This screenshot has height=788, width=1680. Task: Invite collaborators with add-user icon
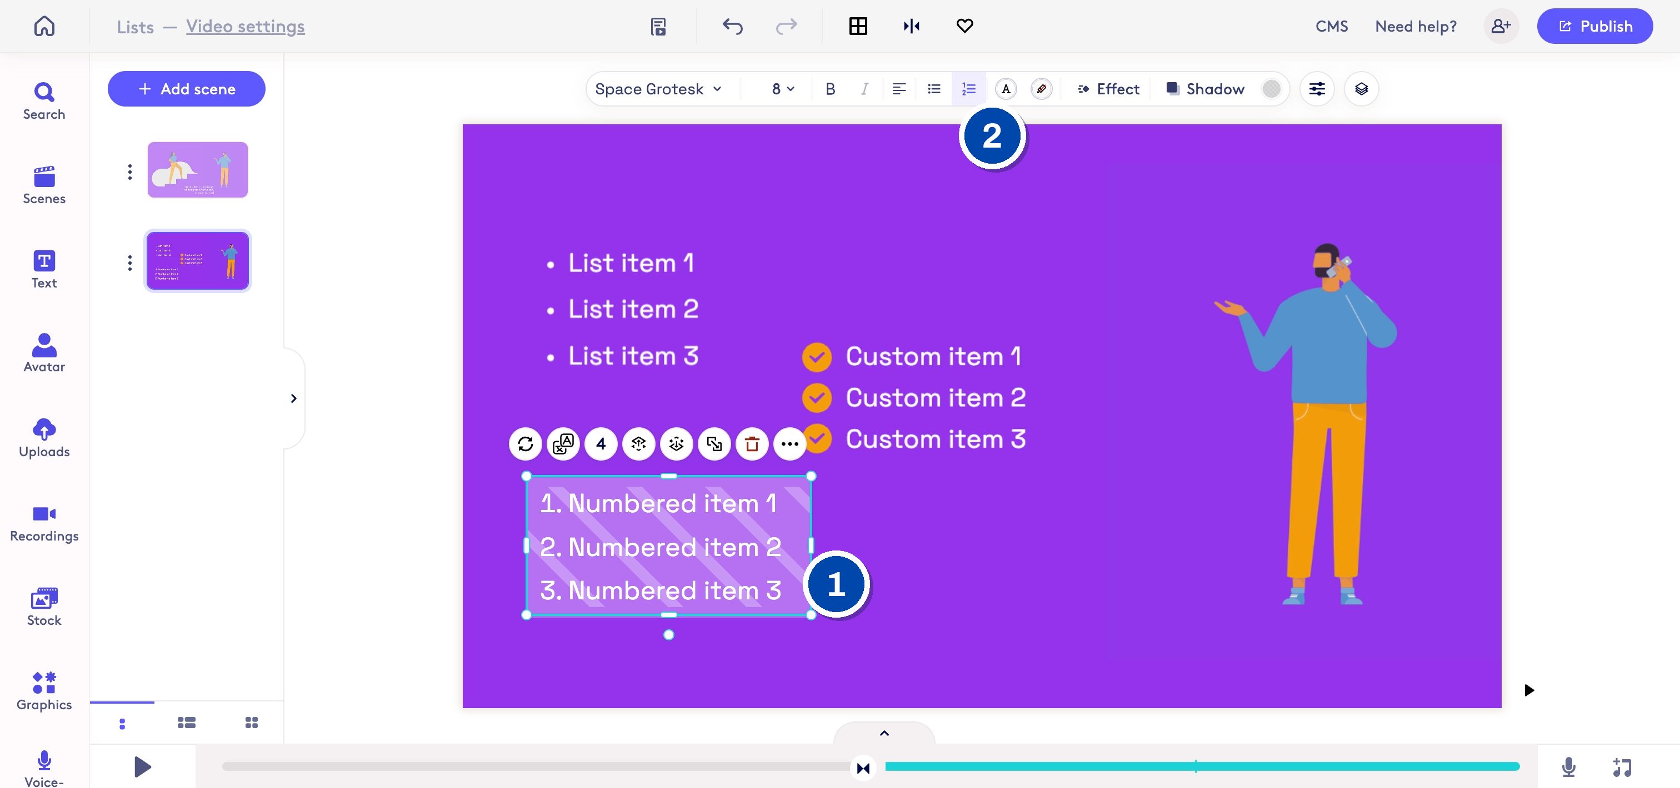point(1501,26)
